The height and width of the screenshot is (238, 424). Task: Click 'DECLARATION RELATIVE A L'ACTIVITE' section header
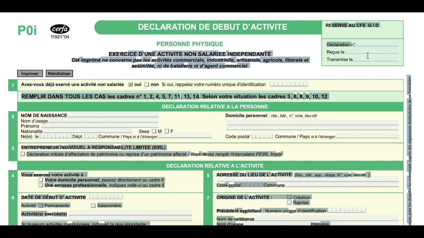point(215,166)
